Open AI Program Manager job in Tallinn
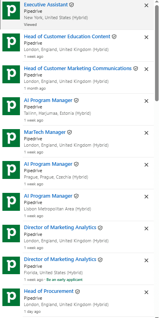Image resolution: width=159 pixels, height=318 pixels. tap(48, 100)
